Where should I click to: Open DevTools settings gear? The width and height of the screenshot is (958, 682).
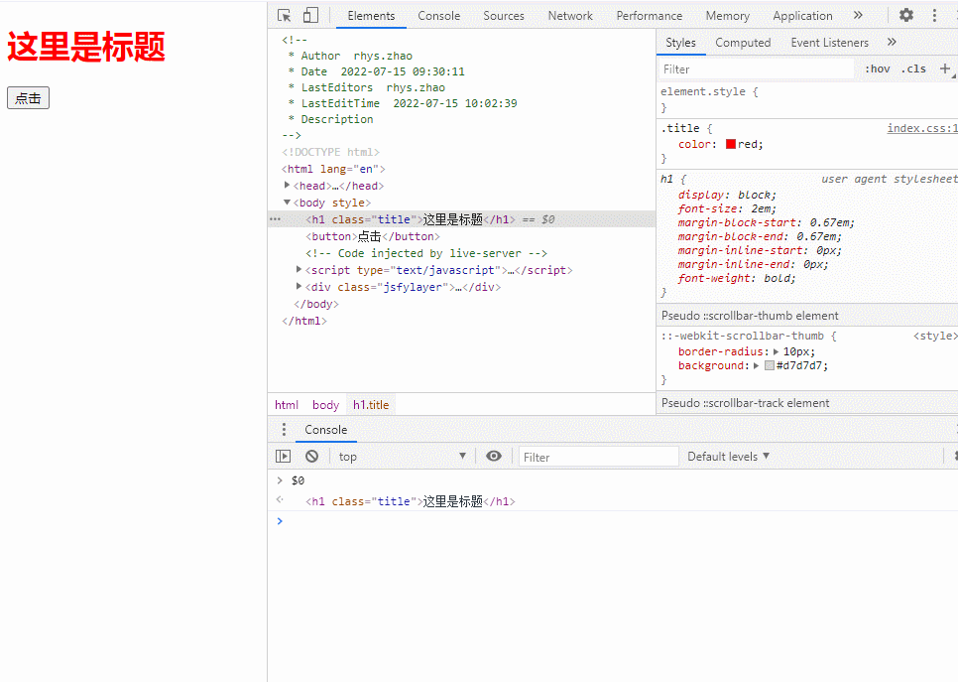click(906, 15)
